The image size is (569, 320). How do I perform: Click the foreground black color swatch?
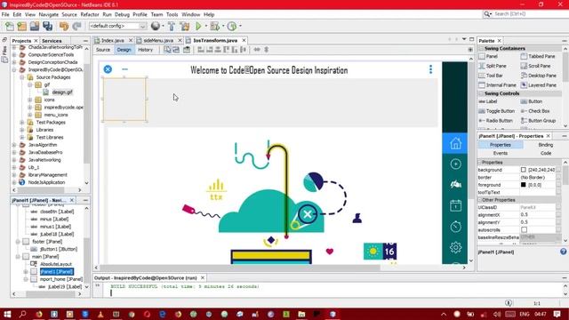click(x=524, y=185)
